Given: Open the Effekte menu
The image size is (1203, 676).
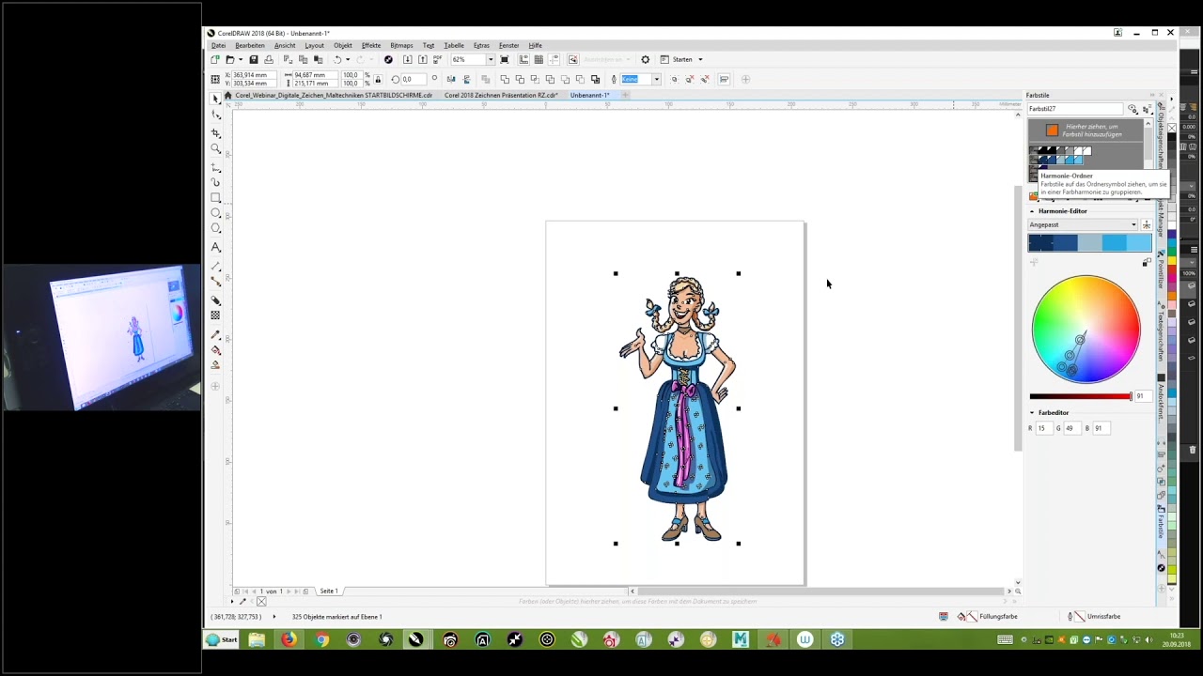Looking at the screenshot, I should (371, 45).
